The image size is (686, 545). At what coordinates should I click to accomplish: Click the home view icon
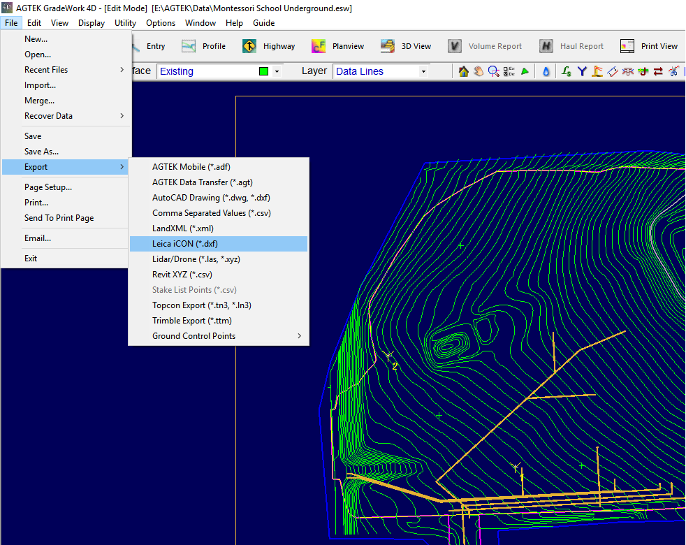[463, 71]
